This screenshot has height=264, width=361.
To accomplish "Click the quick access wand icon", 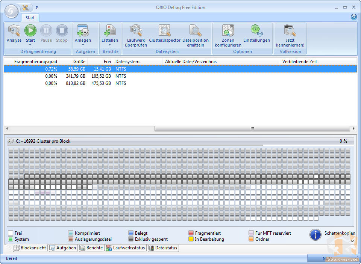I will (x=26, y=8).
